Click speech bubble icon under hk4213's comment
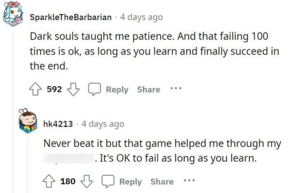The image size is (289, 193). (109, 181)
